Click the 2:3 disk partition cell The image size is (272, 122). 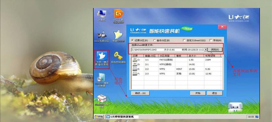point(147,74)
